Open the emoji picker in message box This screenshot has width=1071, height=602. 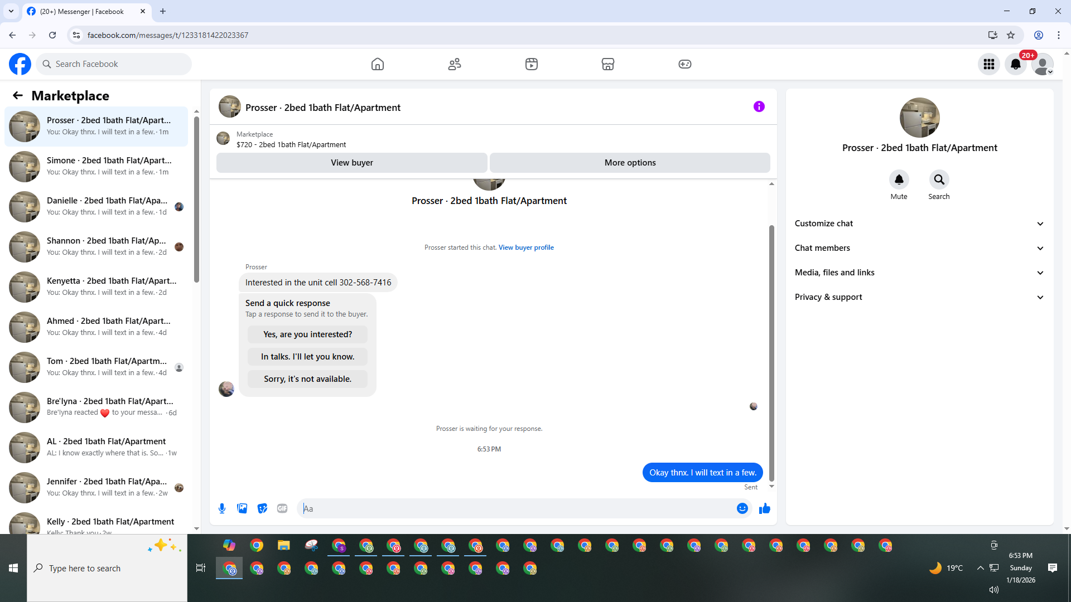(742, 508)
